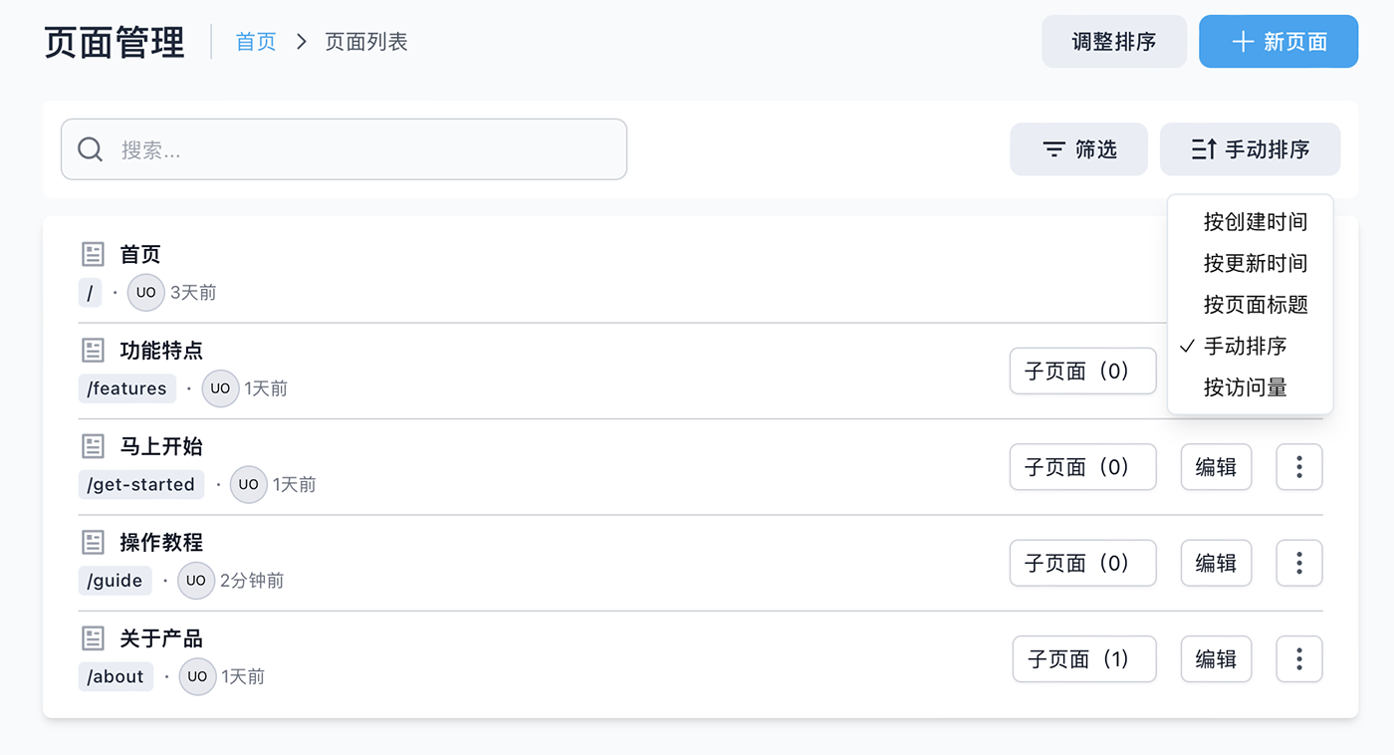Toggle the 手动排序 sort dropdown button

[x=1250, y=149]
